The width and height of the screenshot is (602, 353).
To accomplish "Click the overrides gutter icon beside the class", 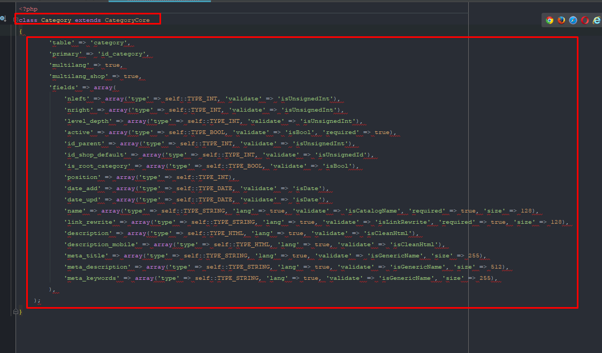I will point(3,19).
